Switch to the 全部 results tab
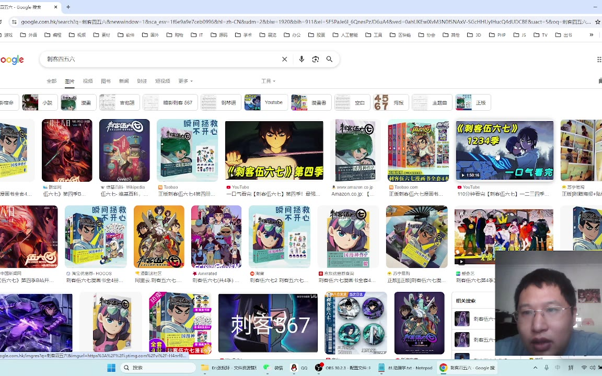The width and height of the screenshot is (602, 376). [x=51, y=81]
